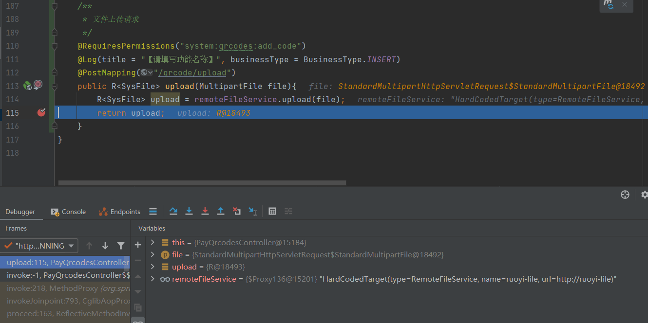Image resolution: width=648 pixels, height=323 pixels.
Task: Expand the 'this' variable node
Action: point(152,242)
